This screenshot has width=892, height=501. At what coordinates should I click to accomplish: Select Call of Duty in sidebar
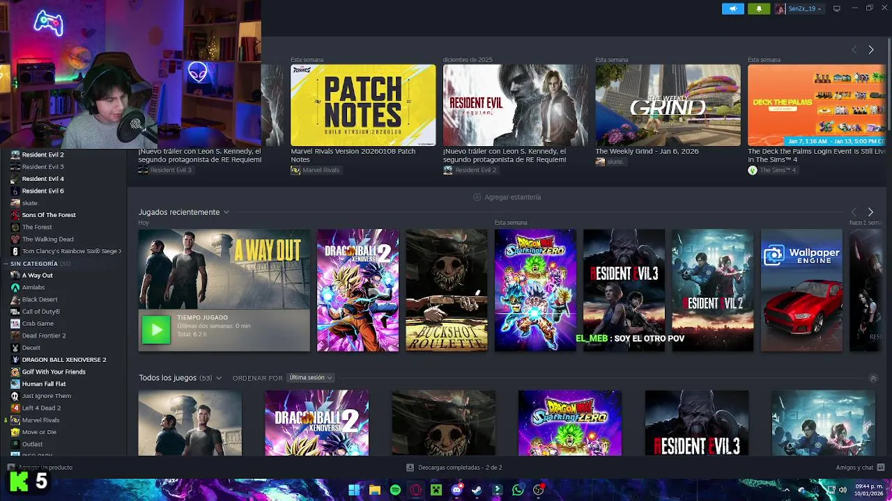(x=41, y=312)
